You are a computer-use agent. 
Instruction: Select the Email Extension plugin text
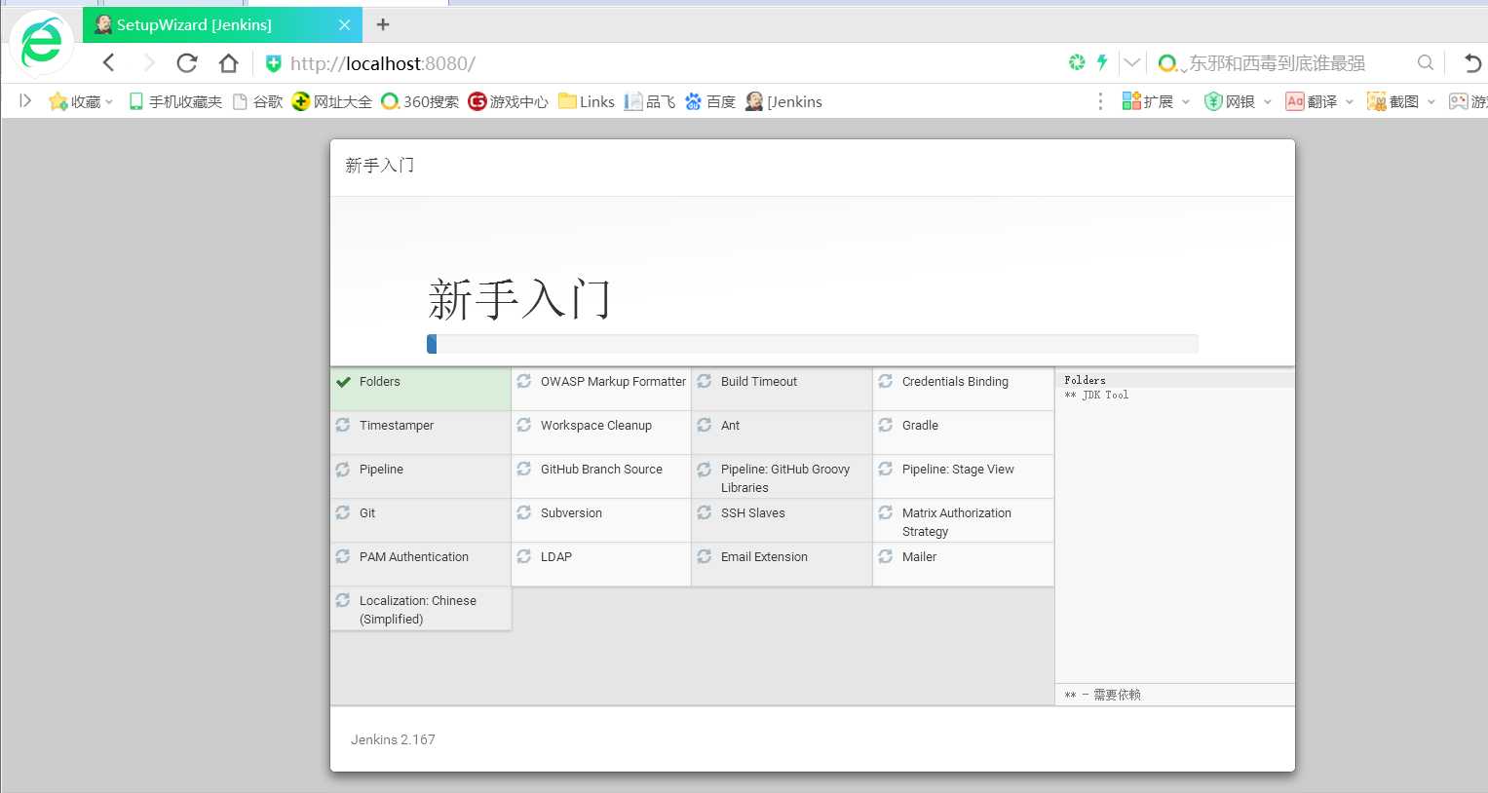click(x=764, y=557)
